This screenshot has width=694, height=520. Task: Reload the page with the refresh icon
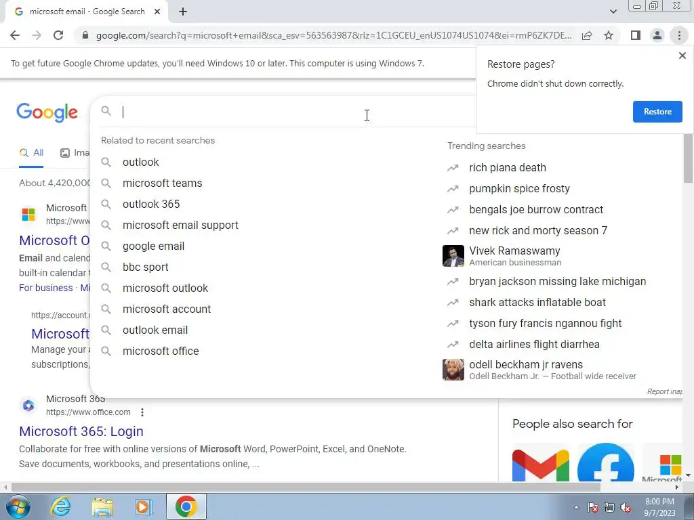(58, 35)
